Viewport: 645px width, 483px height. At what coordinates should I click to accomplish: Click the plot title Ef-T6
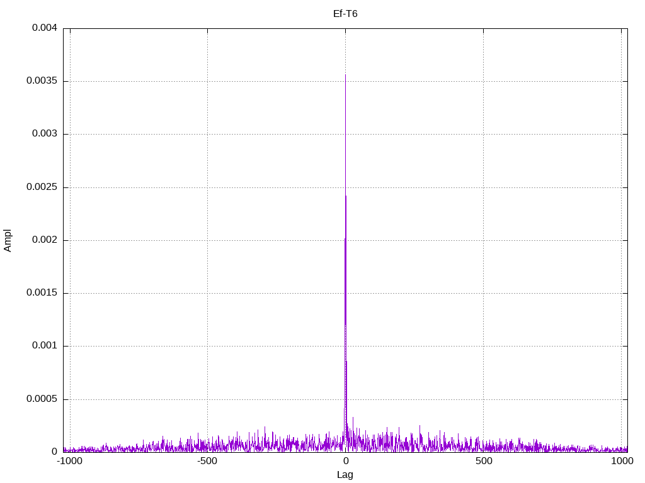345,14
